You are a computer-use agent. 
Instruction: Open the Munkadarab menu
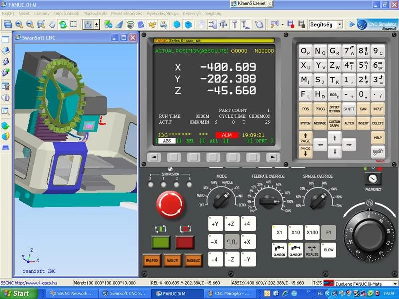pos(95,14)
